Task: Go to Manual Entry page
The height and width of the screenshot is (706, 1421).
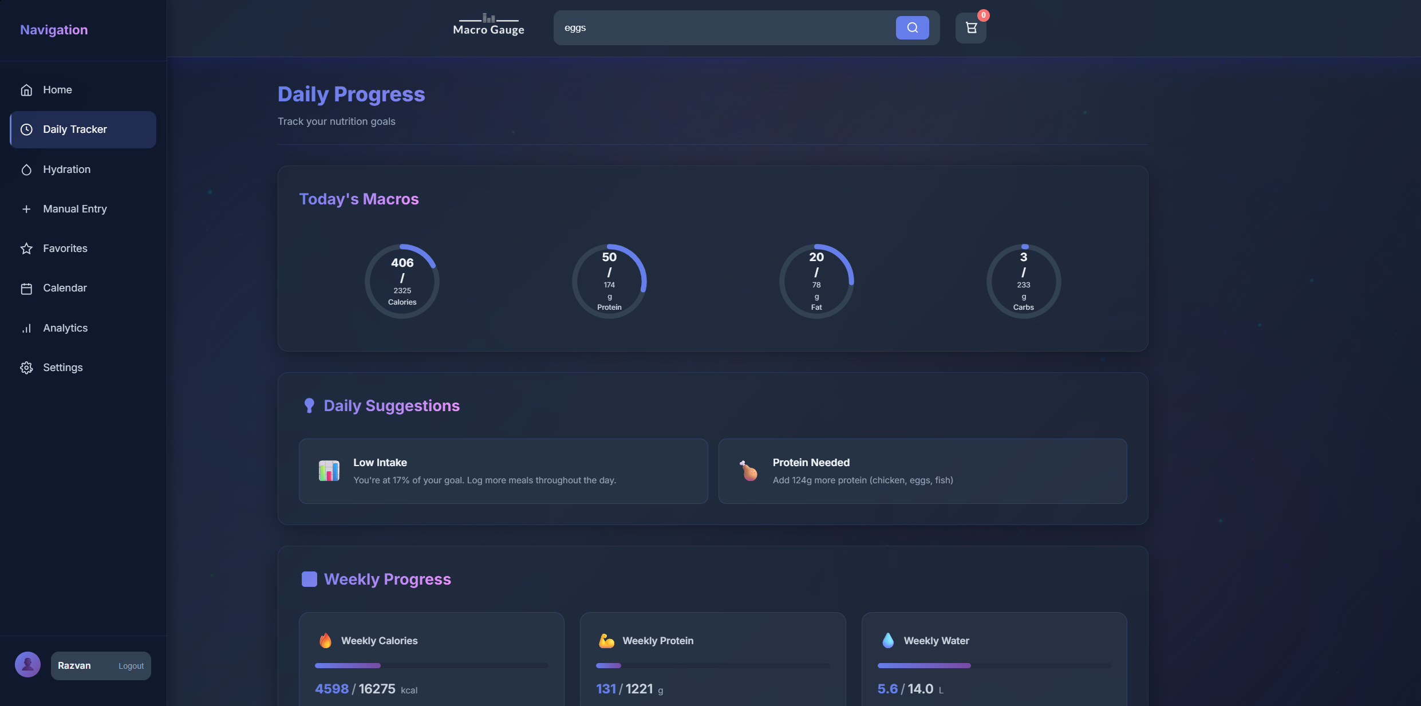Action: pos(75,209)
